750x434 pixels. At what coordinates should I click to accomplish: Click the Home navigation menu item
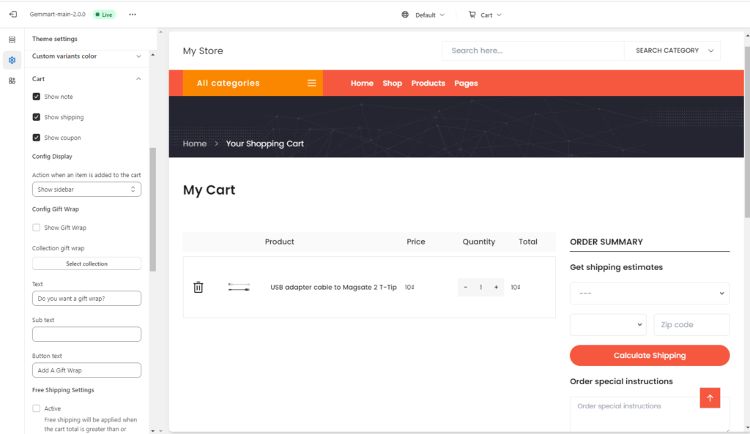click(x=362, y=83)
